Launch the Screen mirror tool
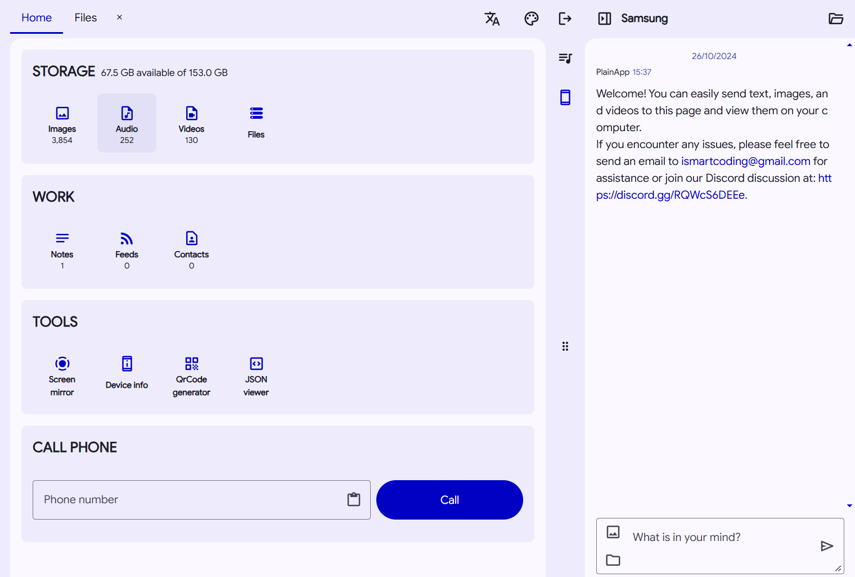The width and height of the screenshot is (855, 577). [62, 374]
